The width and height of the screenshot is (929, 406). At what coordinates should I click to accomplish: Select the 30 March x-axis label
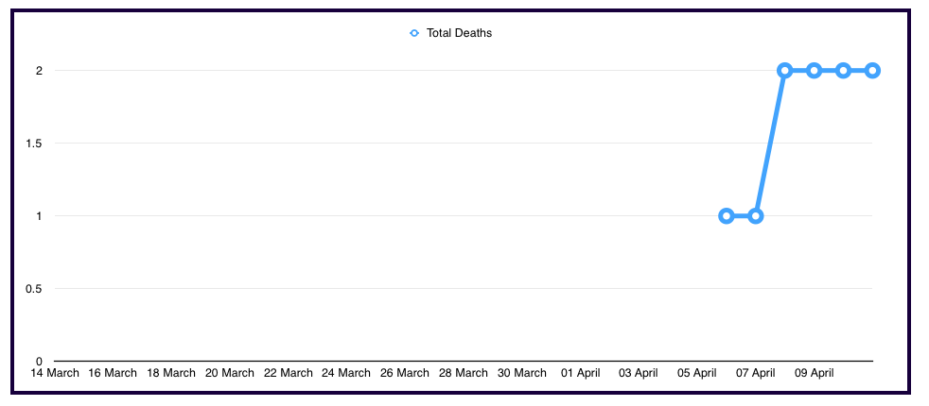(522, 373)
